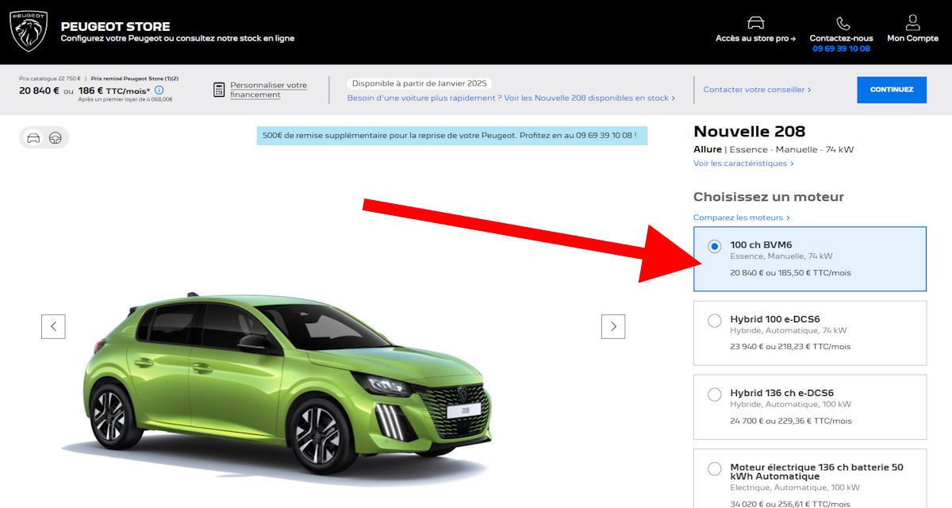Show previous car image with left arrow
Image resolution: width=952 pixels, height=508 pixels.
point(53,326)
